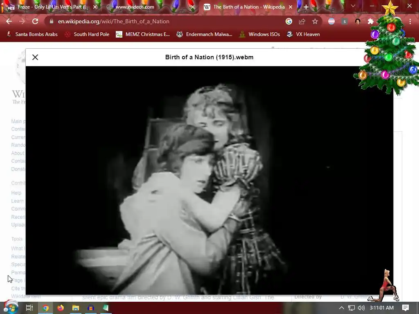
Task: Expand the tab search dropdown chevron
Action: [353, 6]
